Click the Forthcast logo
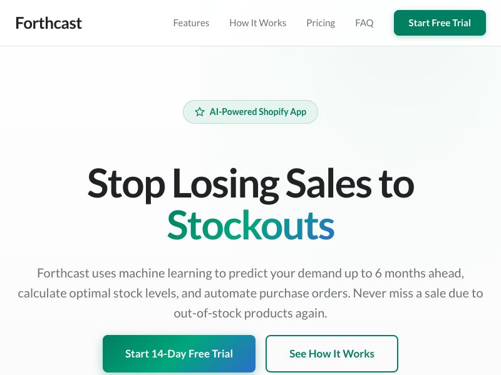The image size is (501, 375). 48,23
